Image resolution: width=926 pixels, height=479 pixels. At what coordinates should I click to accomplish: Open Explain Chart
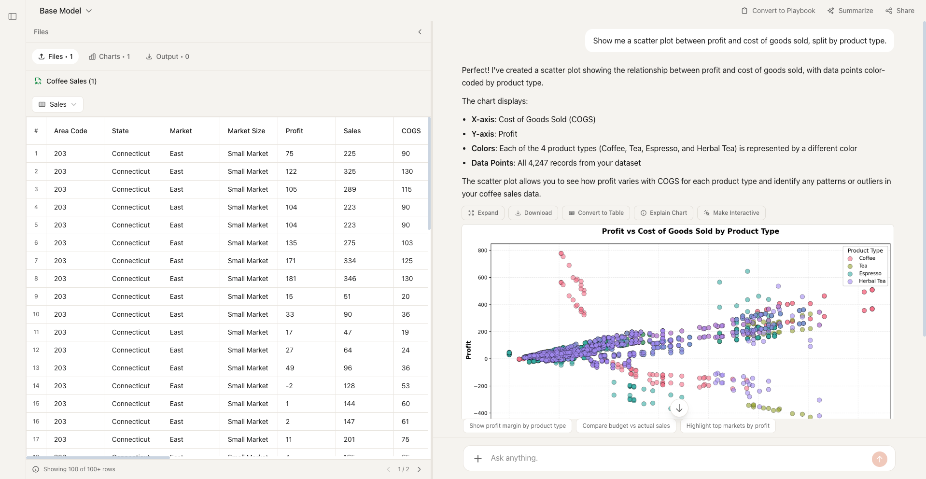coord(663,212)
